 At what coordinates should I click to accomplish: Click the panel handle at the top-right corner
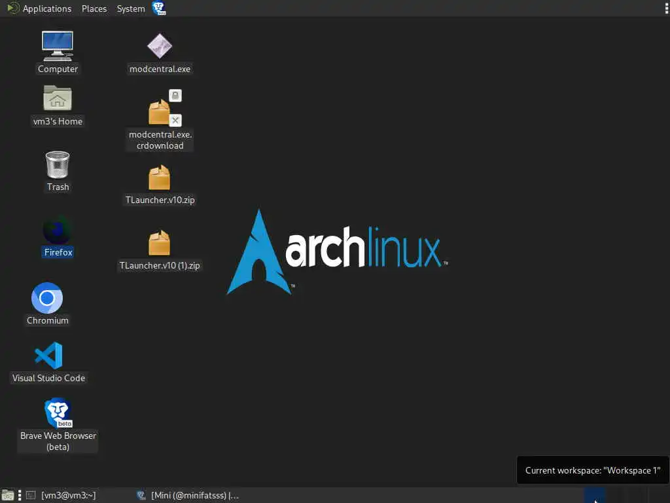click(x=666, y=8)
